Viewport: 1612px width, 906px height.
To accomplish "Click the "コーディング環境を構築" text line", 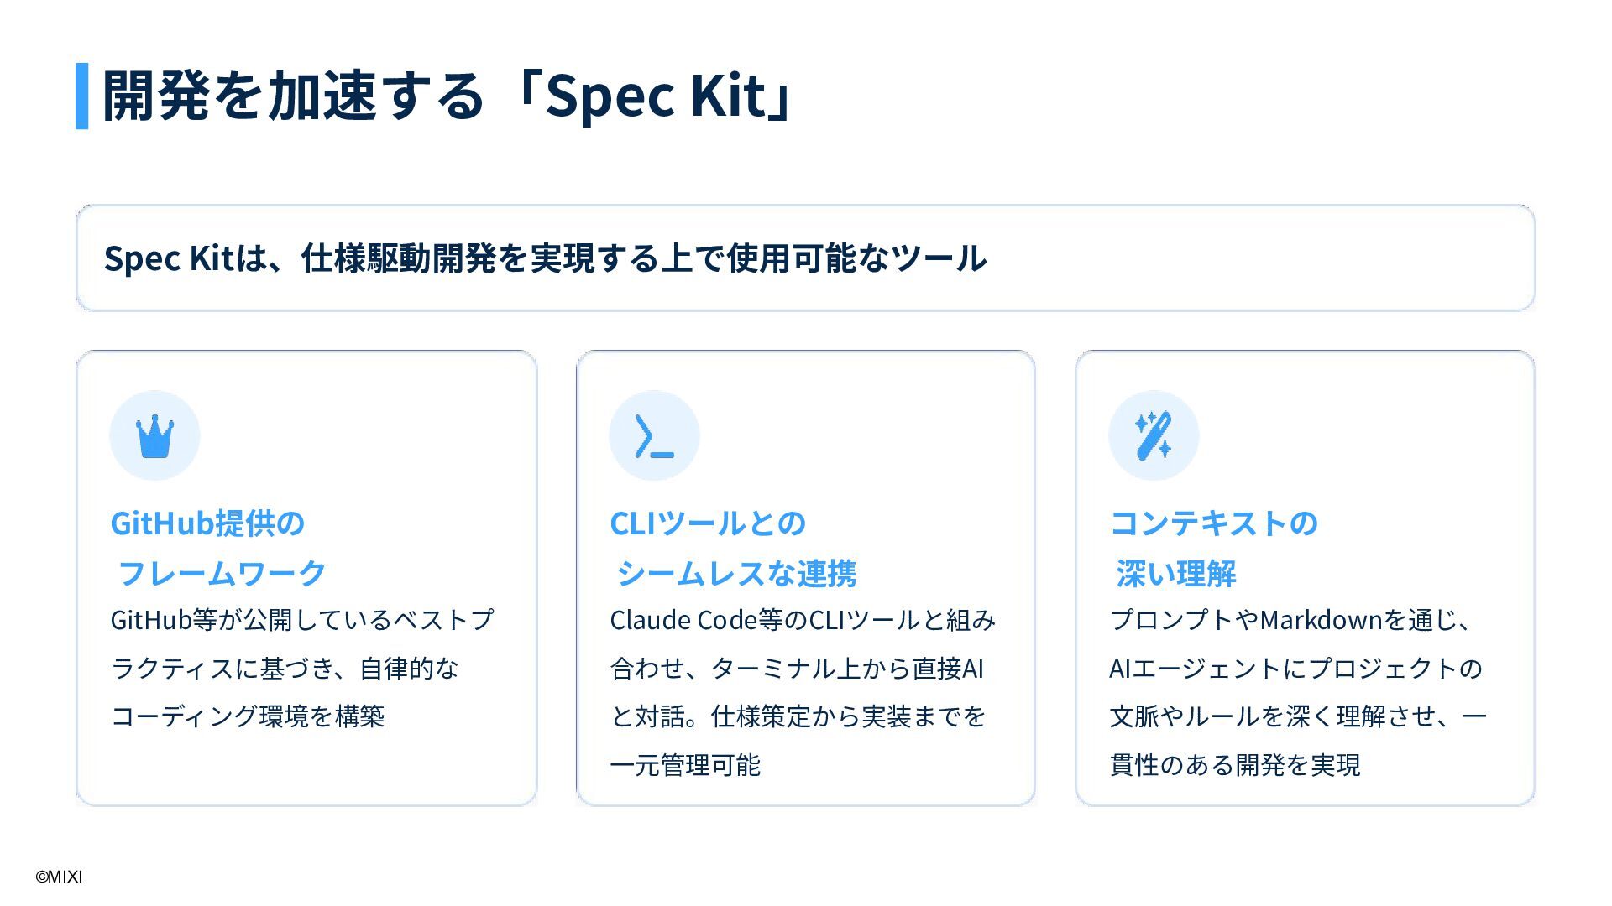I will 248,716.
